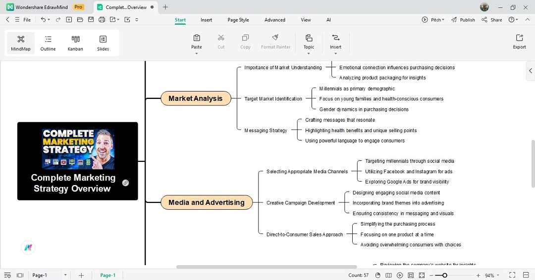
Task: Collapse the ribbon with the up chevron
Action: (x=527, y=20)
